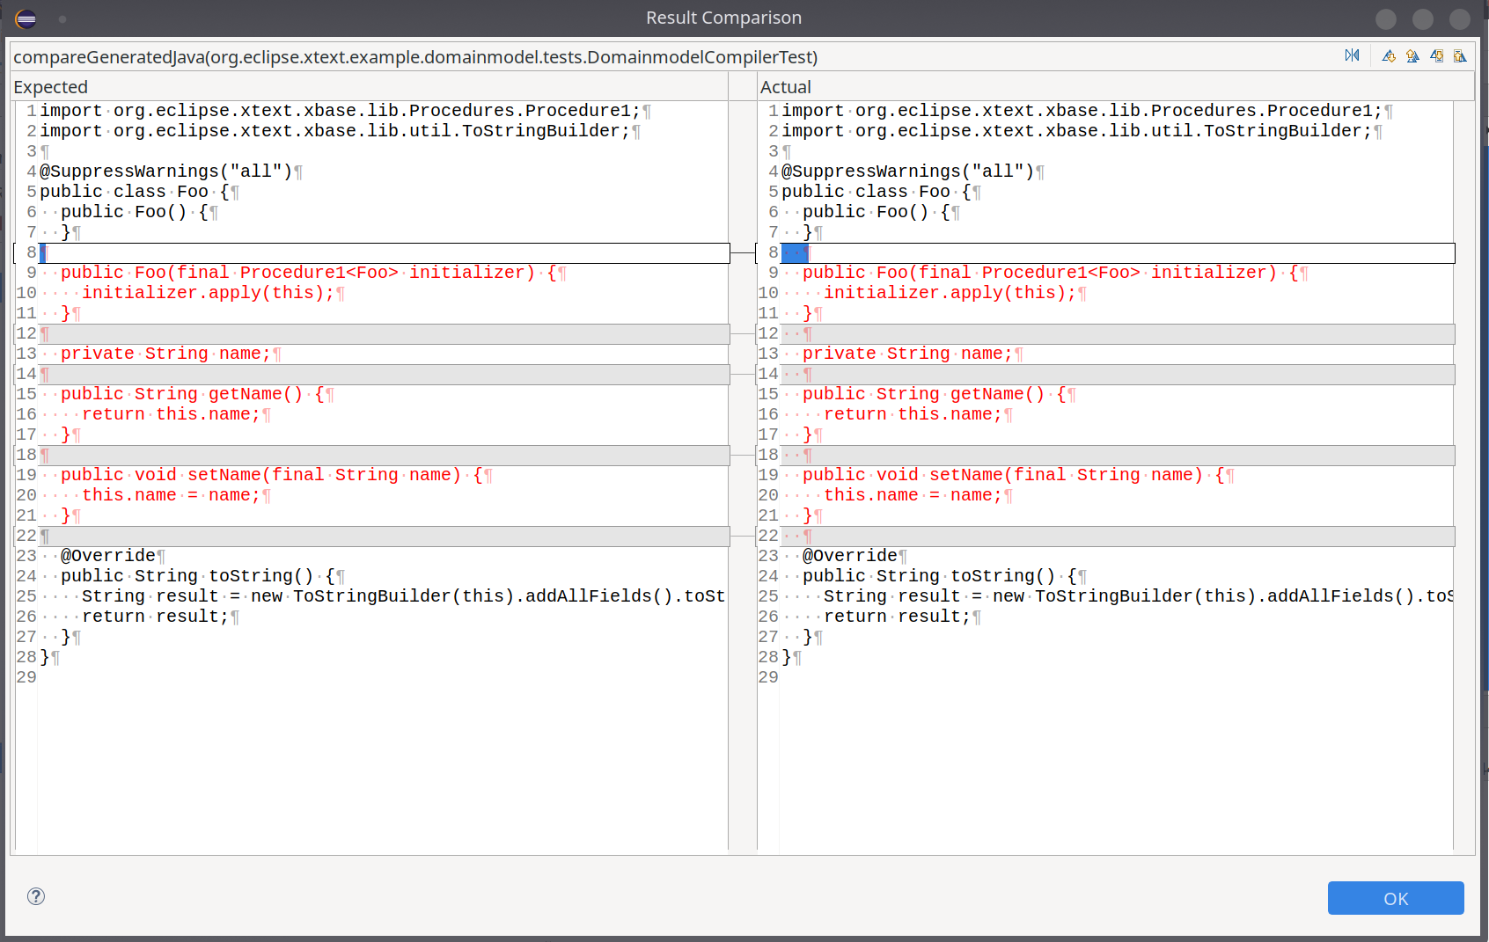Click 'public class Foo {' in Expected pane
This screenshot has height=942, width=1489.
click(134, 192)
